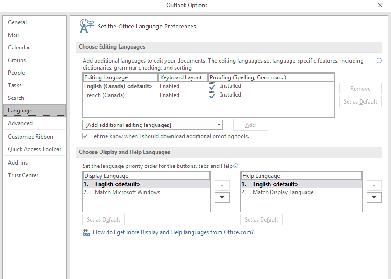391x279 pixels.
Task: Open the Quick Access Toolbar category
Action: tap(35, 149)
